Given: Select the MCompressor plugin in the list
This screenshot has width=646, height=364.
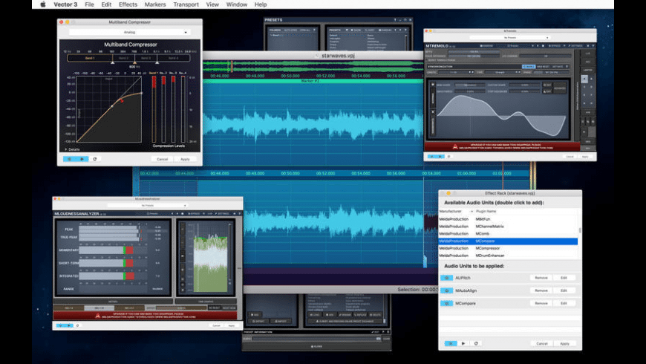Looking at the screenshot, I should (x=488, y=248).
